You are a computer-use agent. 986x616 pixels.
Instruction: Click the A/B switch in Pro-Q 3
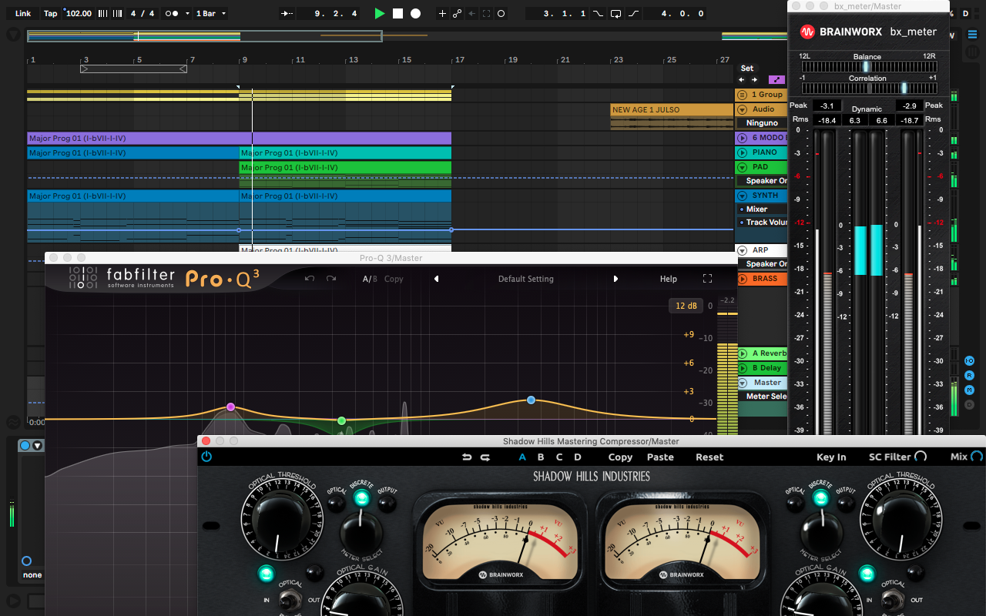370,279
